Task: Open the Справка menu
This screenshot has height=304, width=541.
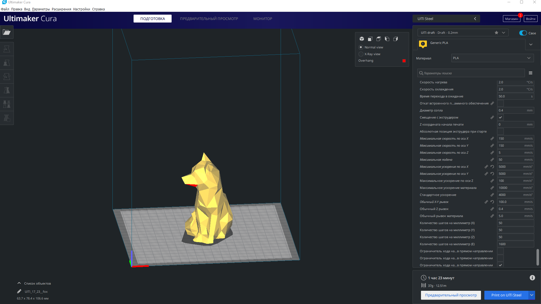Action: click(98, 9)
